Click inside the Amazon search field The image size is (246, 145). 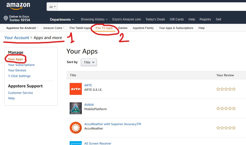pyautogui.click(x=150, y=7)
